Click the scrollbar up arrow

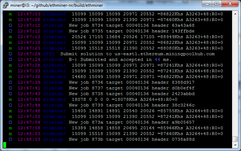235,14
